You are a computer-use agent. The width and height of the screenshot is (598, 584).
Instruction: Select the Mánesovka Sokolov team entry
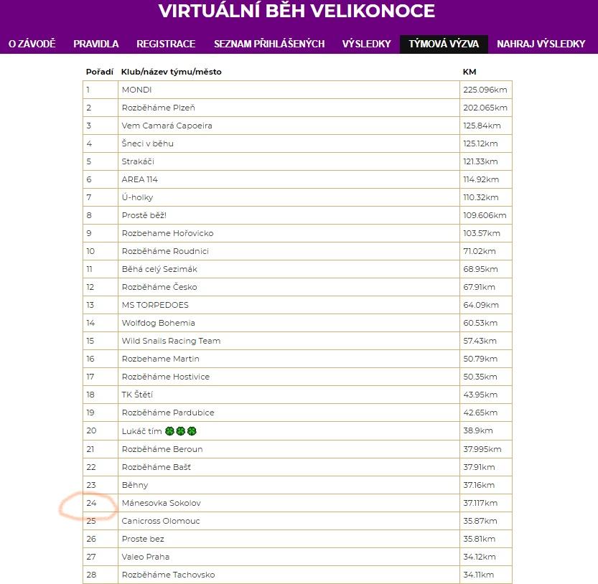pos(161,503)
